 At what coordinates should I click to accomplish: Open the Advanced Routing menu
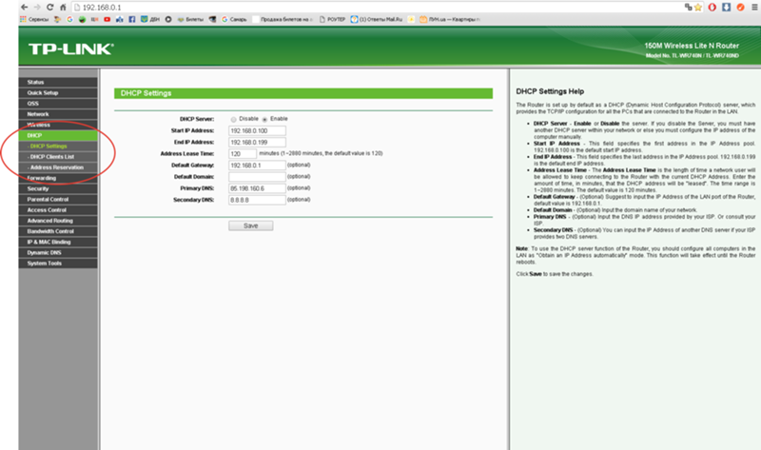(58, 221)
